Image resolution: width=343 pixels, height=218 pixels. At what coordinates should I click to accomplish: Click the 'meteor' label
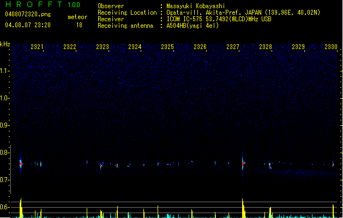tap(77, 17)
